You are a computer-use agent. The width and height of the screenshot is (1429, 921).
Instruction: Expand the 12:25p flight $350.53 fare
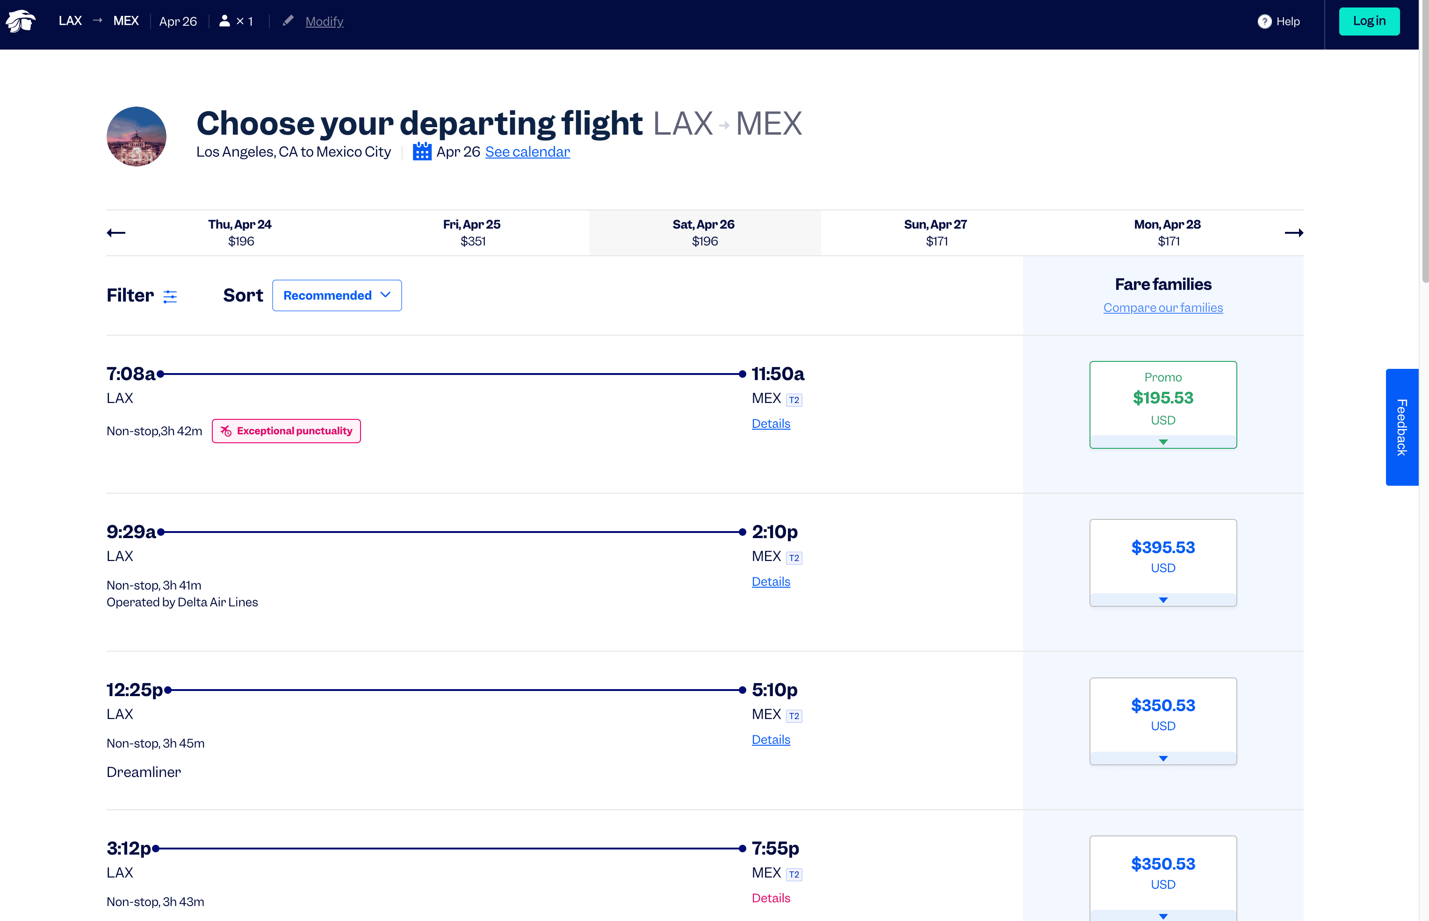point(1162,758)
